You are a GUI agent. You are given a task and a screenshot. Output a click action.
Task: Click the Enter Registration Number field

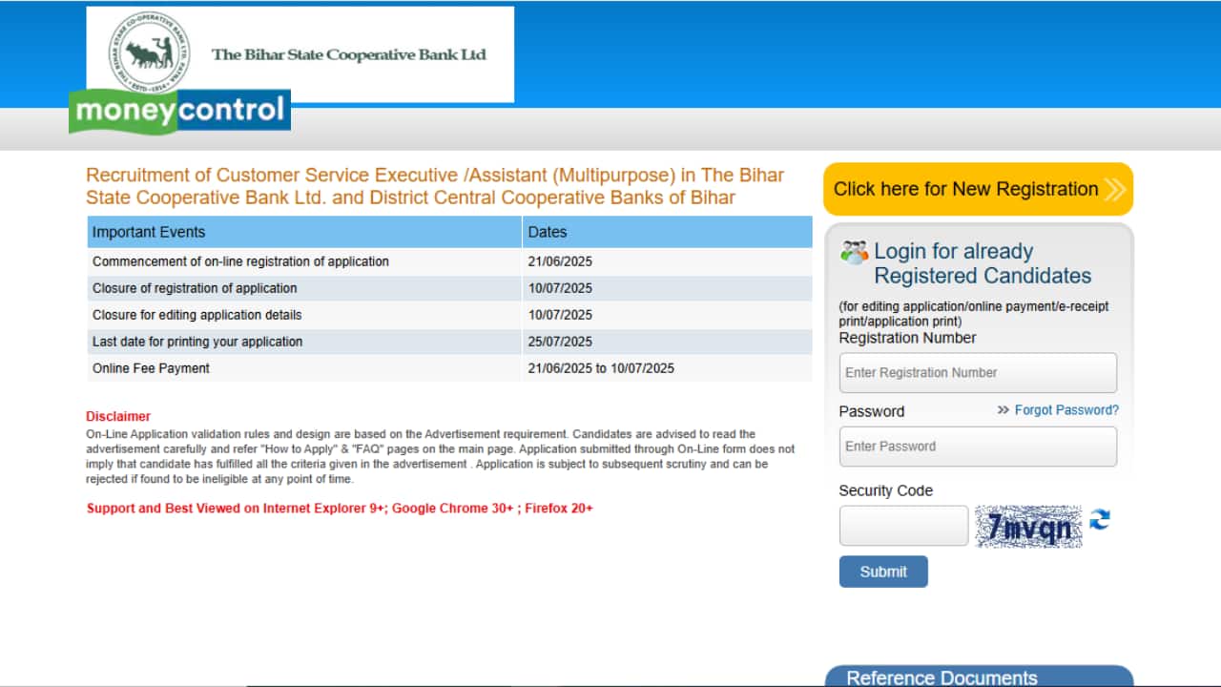977,372
